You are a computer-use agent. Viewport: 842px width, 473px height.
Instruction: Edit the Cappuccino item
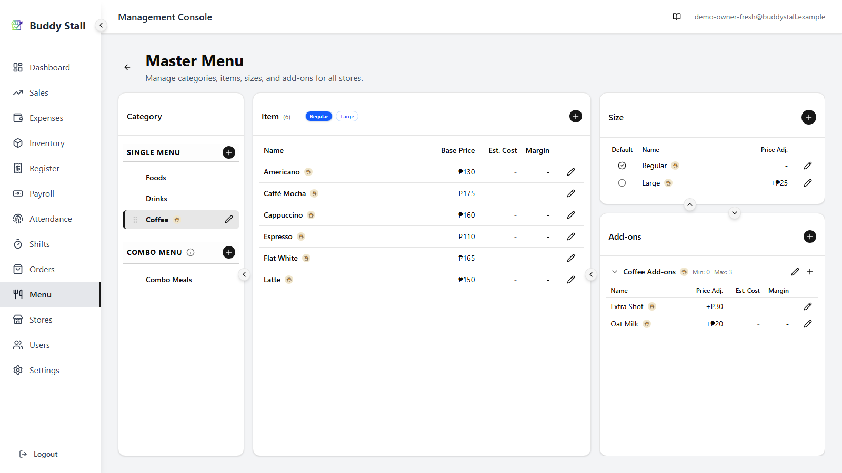point(571,215)
